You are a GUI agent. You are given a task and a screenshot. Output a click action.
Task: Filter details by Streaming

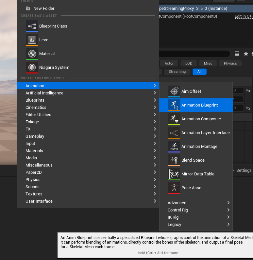click(177, 71)
